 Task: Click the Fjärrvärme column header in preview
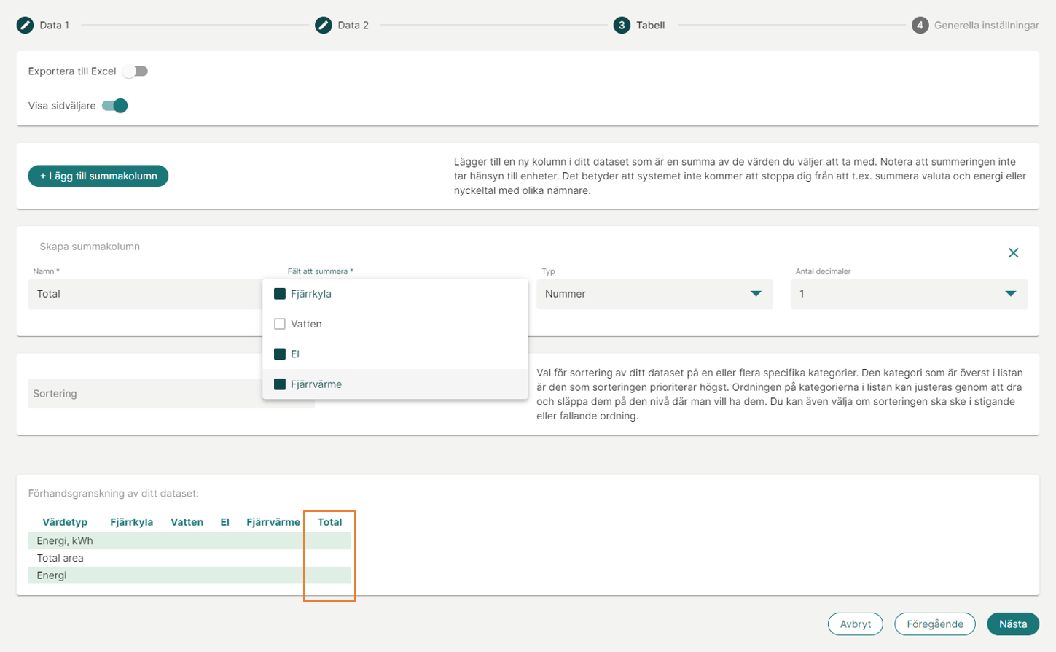tap(273, 522)
